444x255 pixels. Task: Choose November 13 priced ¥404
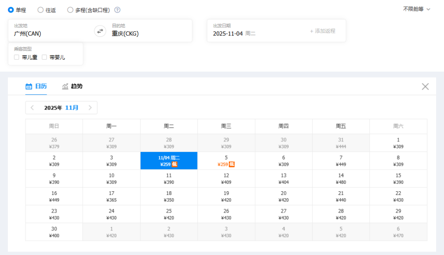point(284,178)
